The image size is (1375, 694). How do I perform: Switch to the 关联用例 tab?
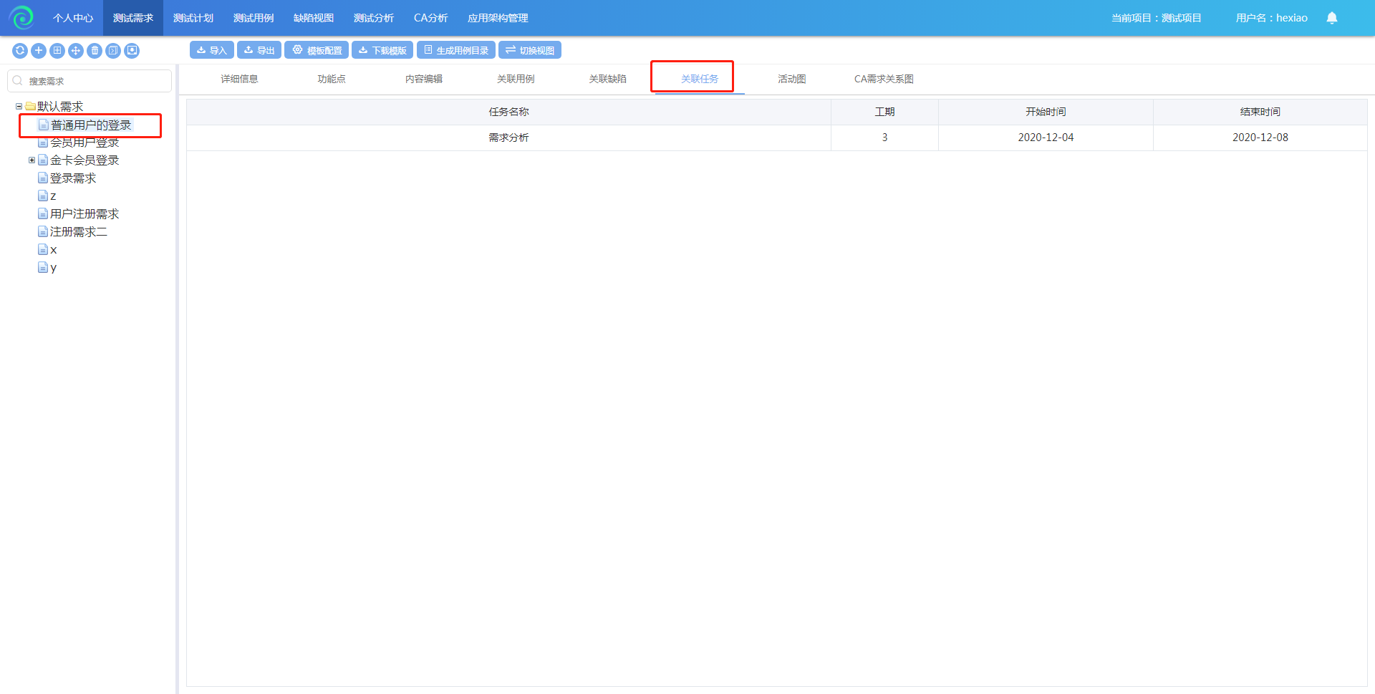tap(516, 79)
